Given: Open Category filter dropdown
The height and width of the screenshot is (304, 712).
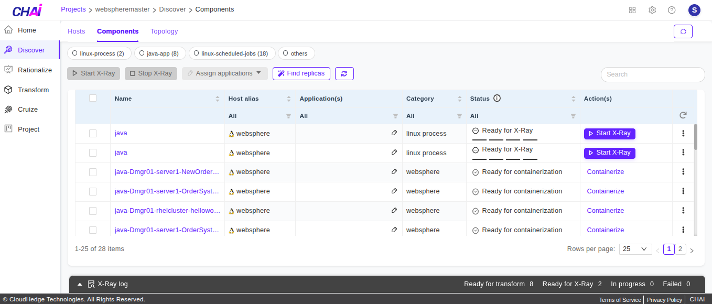Looking at the screenshot, I should tap(459, 116).
